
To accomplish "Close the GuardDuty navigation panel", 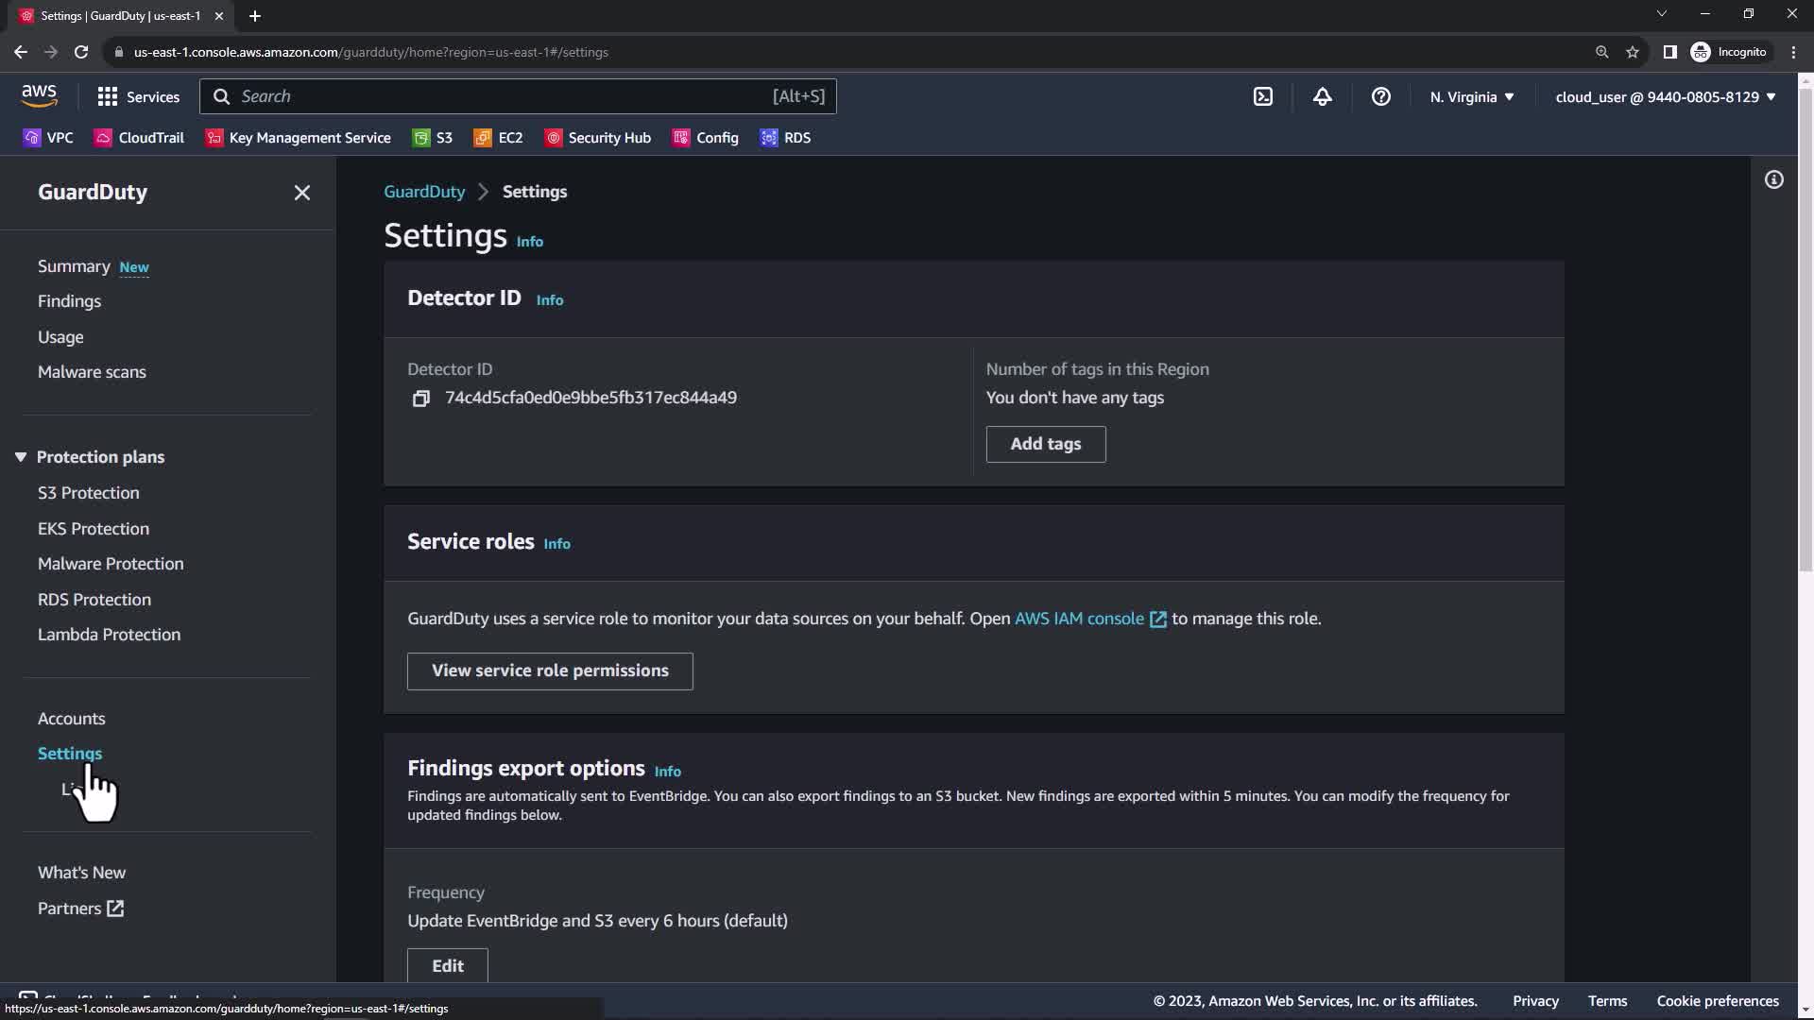I will 301,193.
